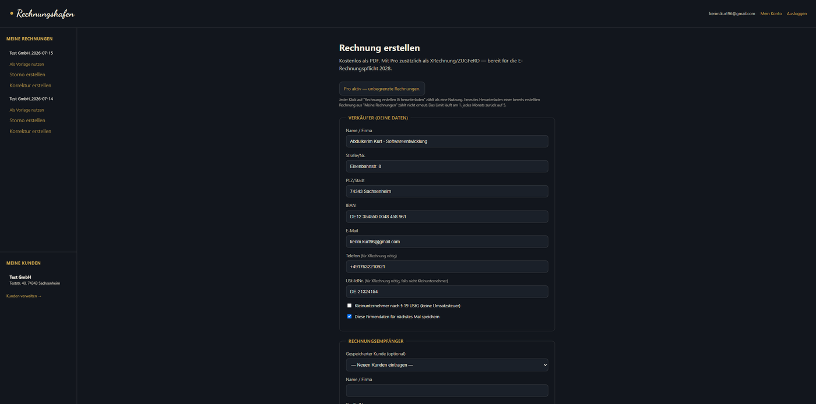Screen dimensions: 816x404
Task: Select the USt-IdNr. field
Action: coord(447,292)
